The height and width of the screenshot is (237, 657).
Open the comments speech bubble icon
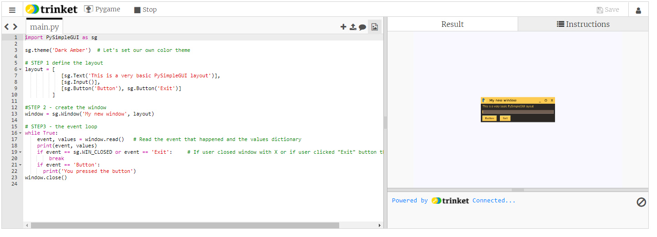pyautogui.click(x=362, y=27)
